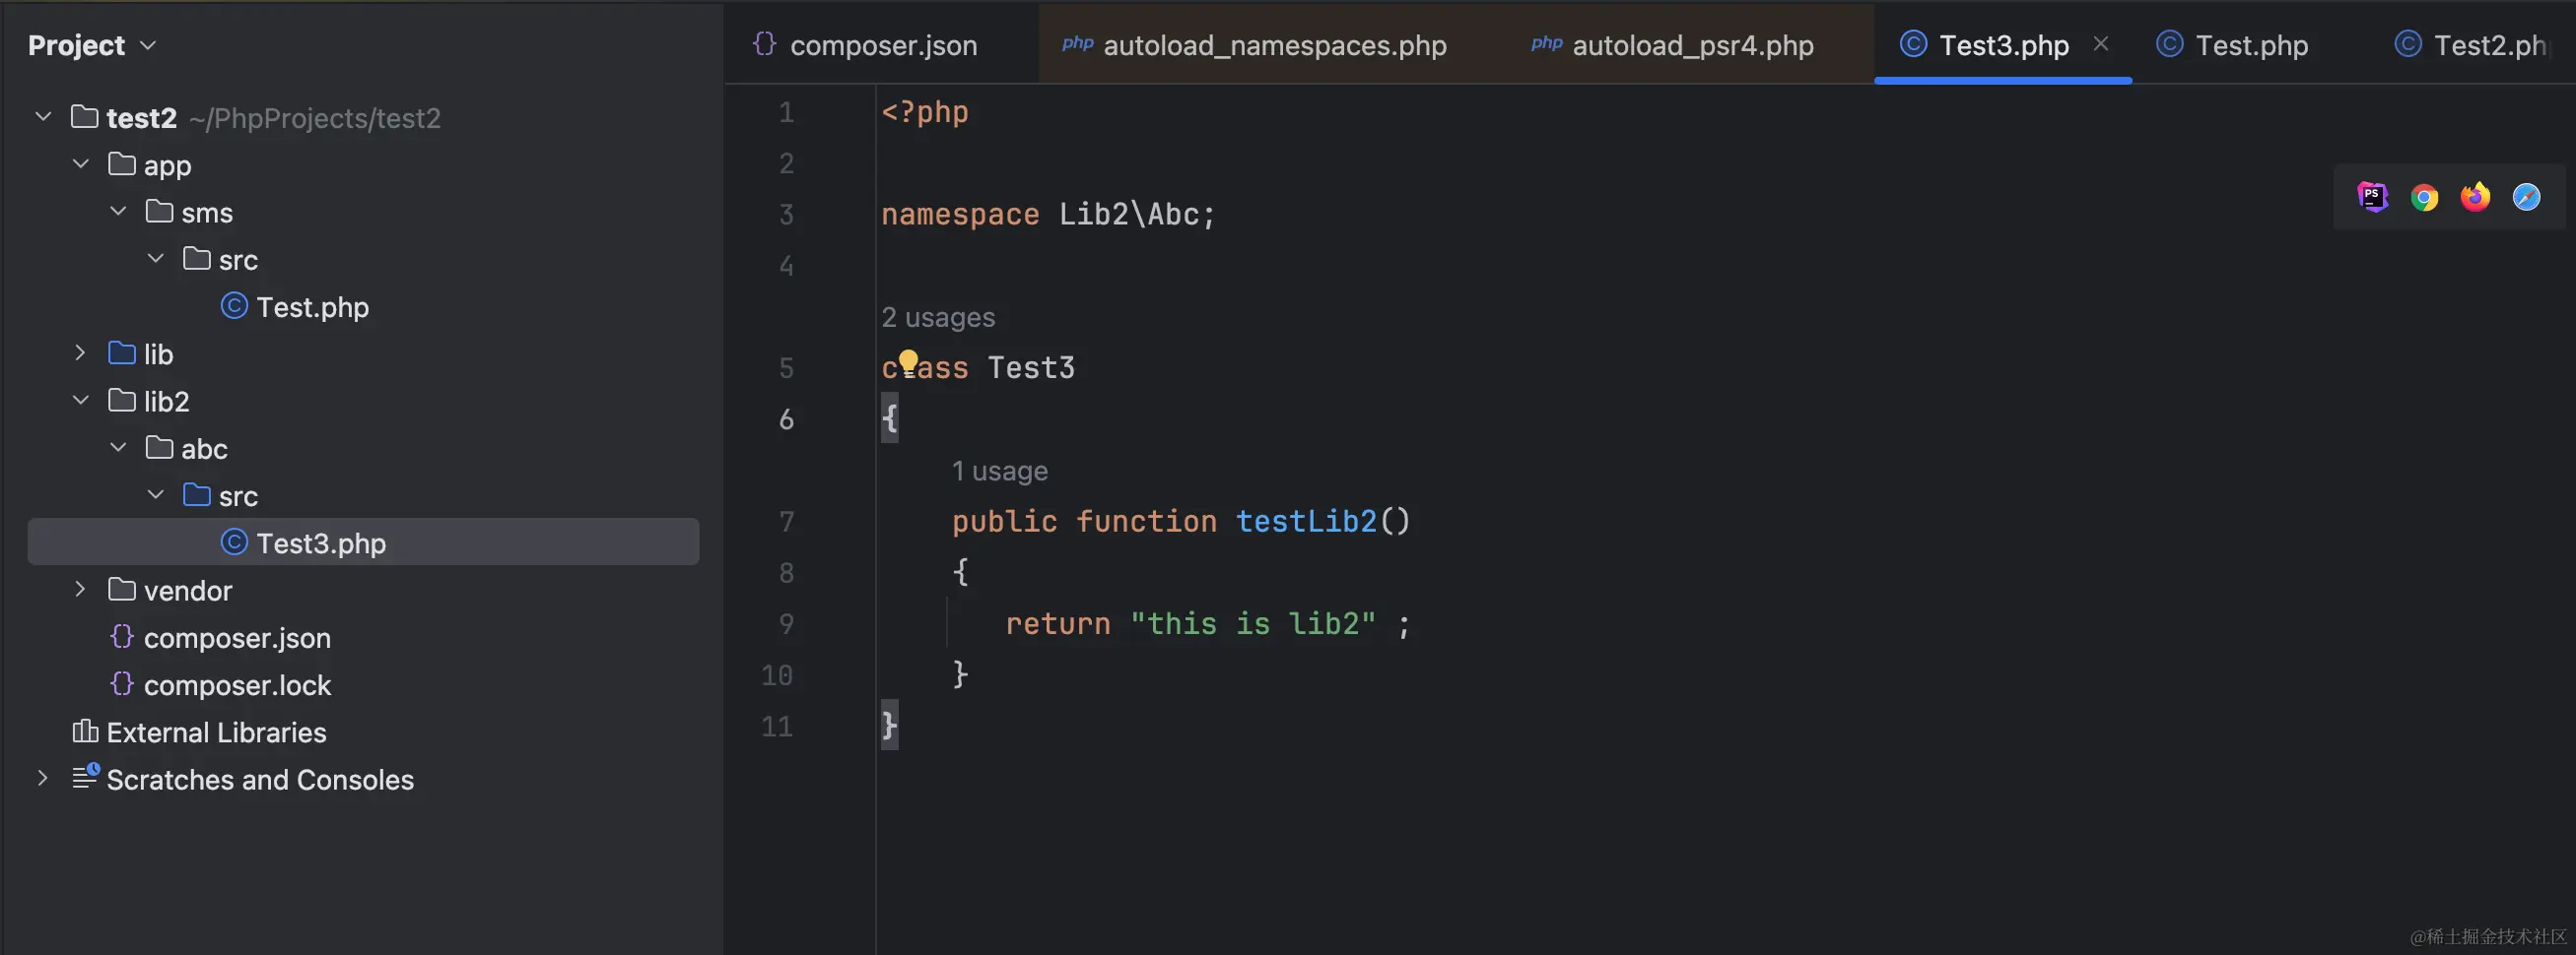Open the page in Firefox browser
Image resolution: width=2576 pixels, height=955 pixels.
point(2474,196)
